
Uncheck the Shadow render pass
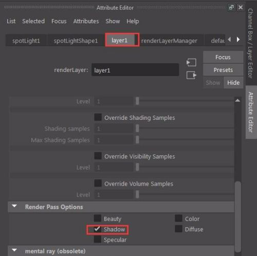click(97, 229)
